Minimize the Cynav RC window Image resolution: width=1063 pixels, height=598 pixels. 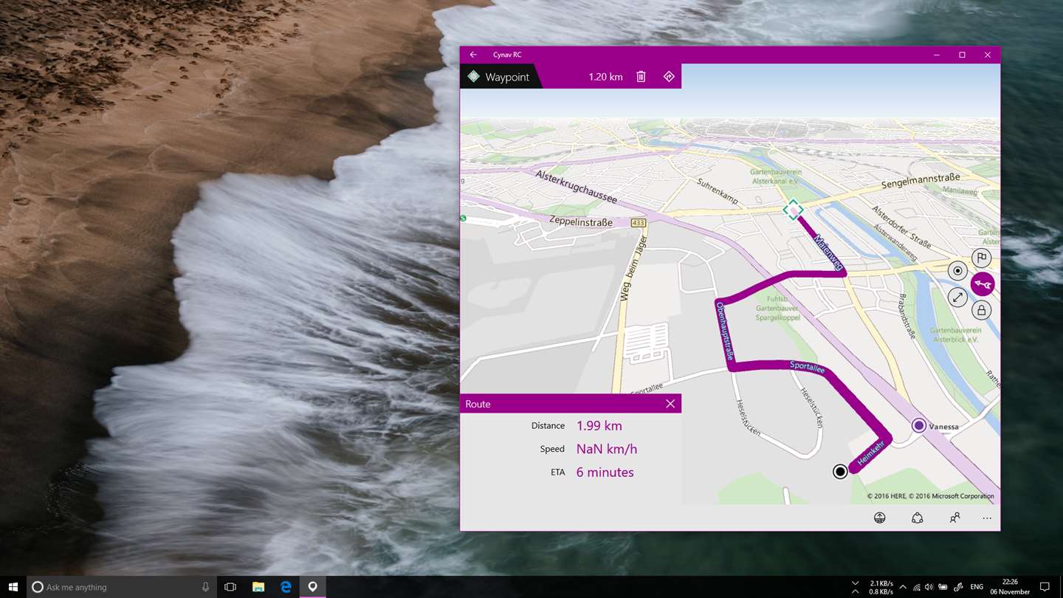coord(937,55)
